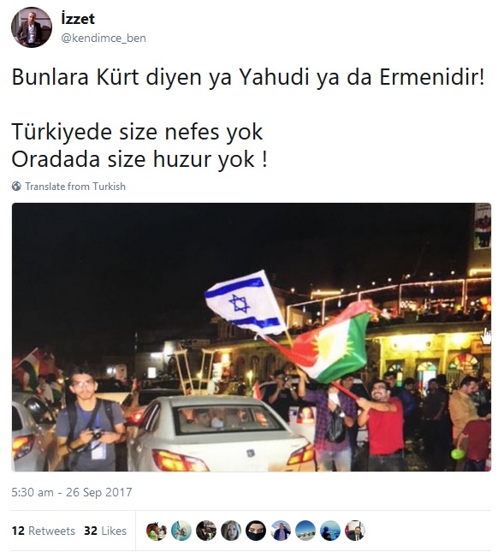Open liker avatar of man in blue jacket
Screen dimensions: 504x552
point(281,531)
